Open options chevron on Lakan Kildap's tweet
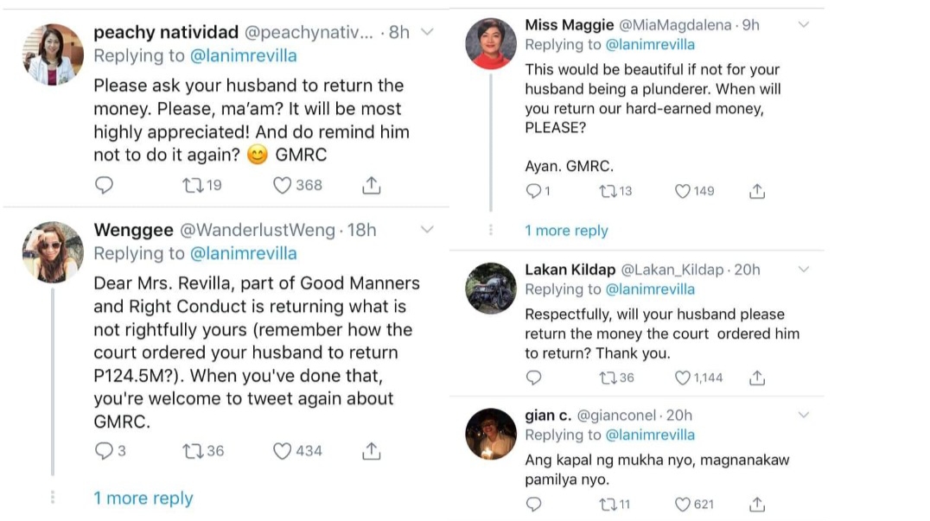 [x=803, y=270]
